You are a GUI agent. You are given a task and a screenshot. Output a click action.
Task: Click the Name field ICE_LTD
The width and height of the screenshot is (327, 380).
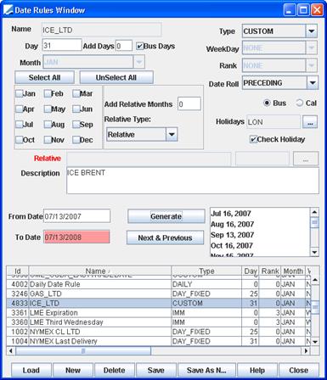(102, 30)
